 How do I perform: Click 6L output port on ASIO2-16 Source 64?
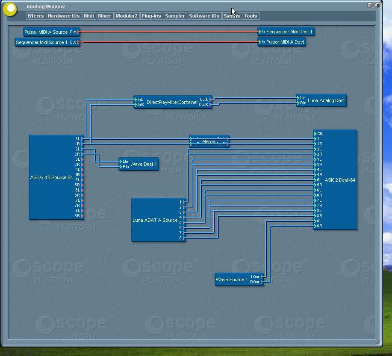[82, 190]
